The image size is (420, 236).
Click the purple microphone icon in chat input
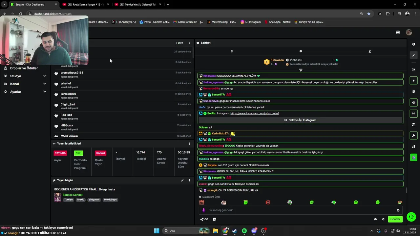[x=203, y=210]
